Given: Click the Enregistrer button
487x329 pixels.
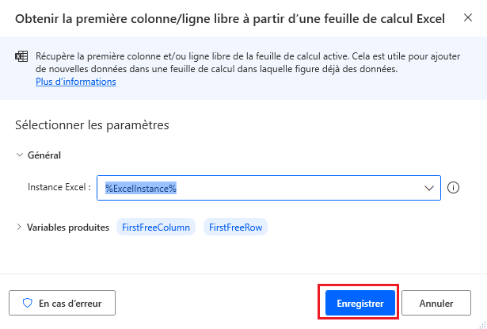Looking at the screenshot, I should [360, 303].
